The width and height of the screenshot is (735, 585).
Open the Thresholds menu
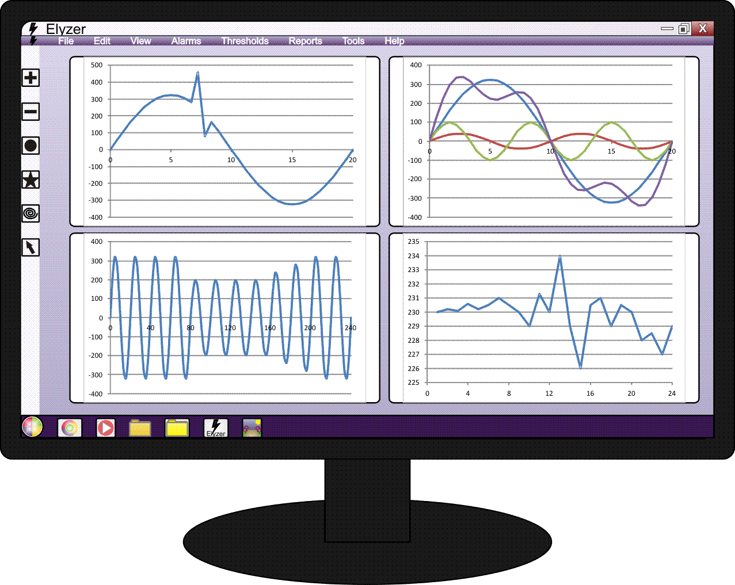[245, 41]
